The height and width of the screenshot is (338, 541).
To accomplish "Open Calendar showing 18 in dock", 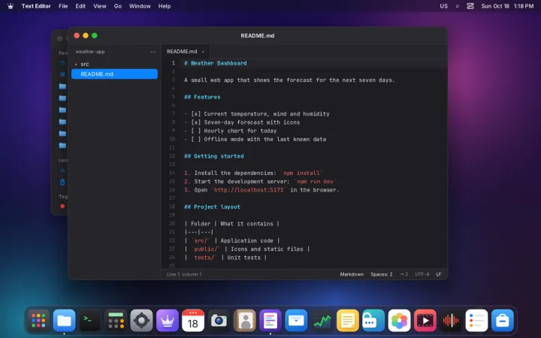I will [193, 321].
